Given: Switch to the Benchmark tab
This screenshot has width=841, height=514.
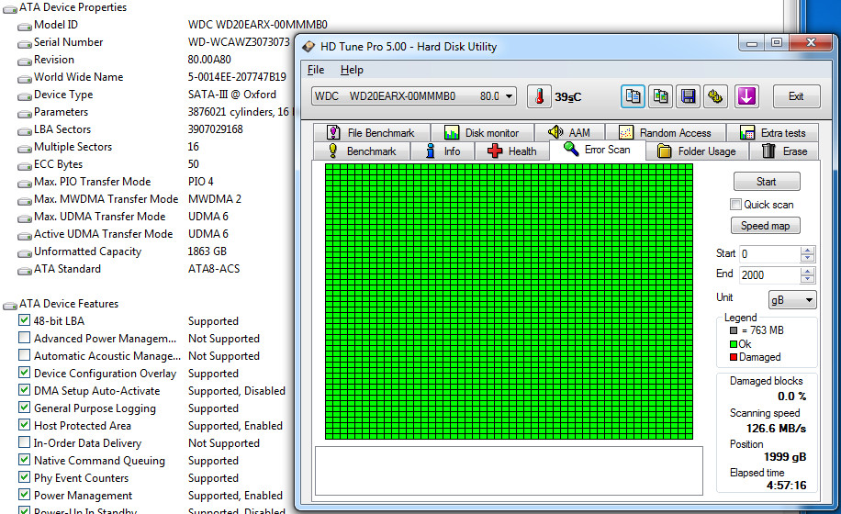Looking at the screenshot, I should 362,151.
